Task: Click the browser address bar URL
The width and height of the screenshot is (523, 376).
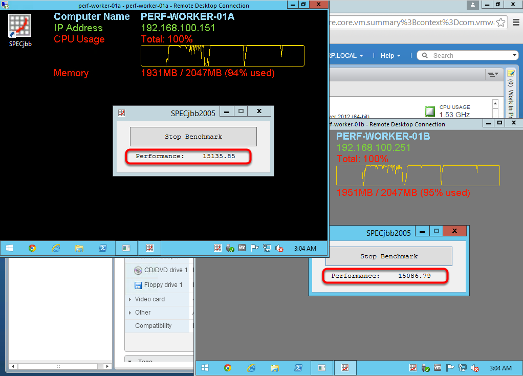Action: 409,23
